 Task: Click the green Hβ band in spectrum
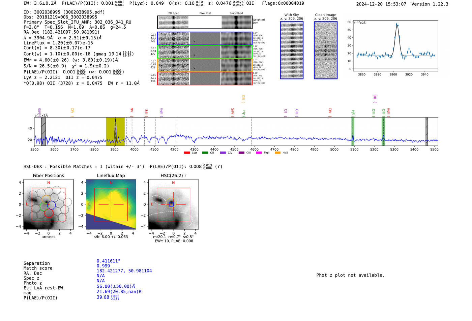353,132
